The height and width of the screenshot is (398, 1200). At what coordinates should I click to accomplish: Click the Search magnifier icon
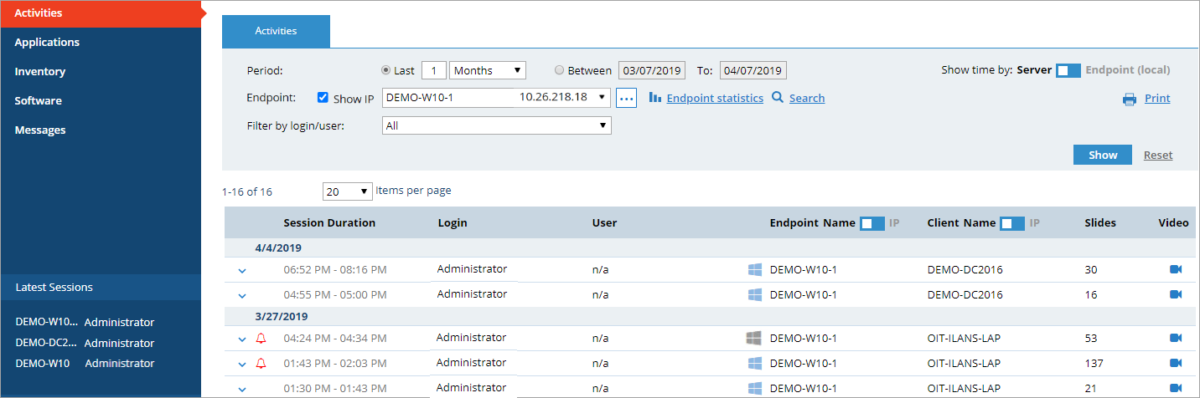click(x=778, y=98)
